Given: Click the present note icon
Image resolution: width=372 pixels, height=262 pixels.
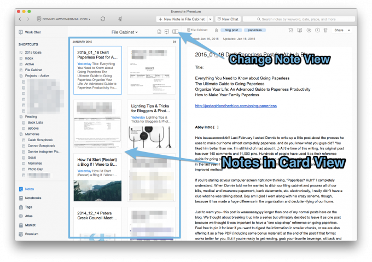Looking at the screenshot, I should tap(300, 30).
